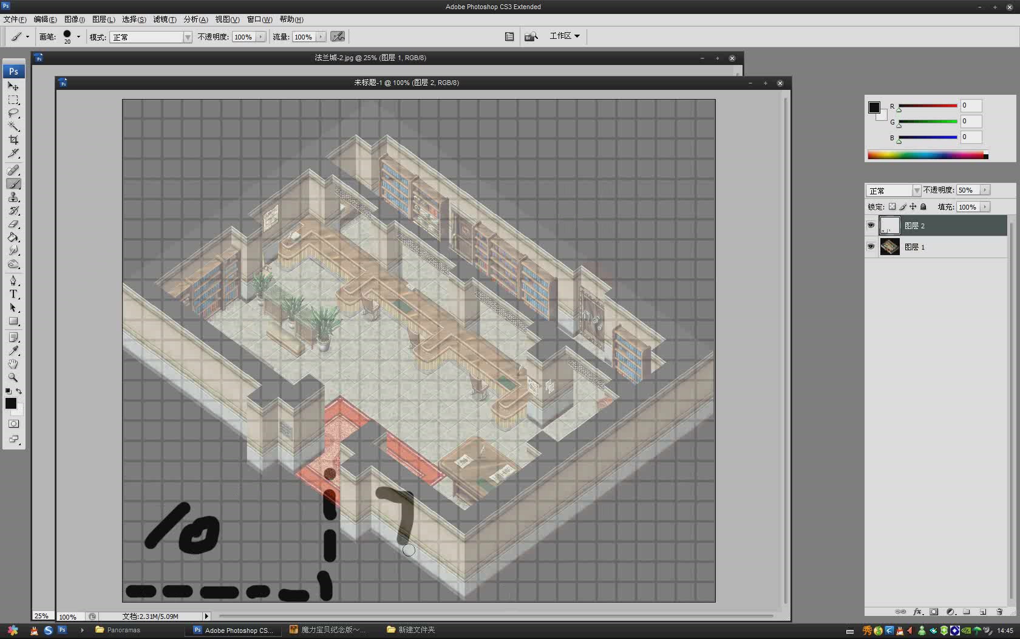Select the Magic Wand tool

click(13, 126)
